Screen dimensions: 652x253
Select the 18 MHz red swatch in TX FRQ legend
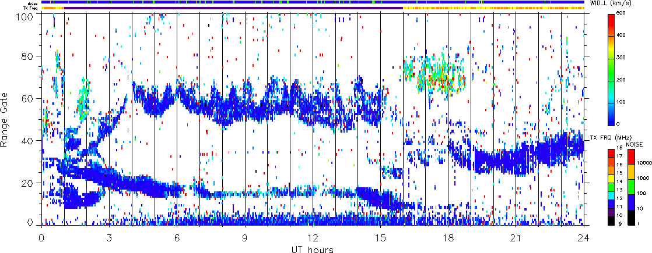tap(611, 152)
